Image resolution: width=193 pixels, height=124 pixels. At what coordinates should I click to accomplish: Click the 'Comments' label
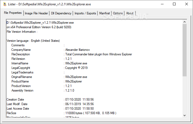pos(18,45)
